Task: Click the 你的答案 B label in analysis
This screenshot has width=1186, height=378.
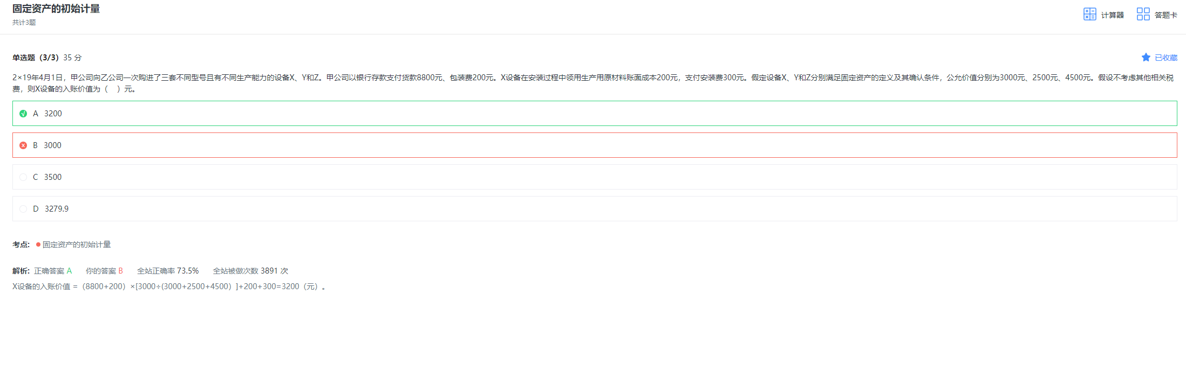Action: coord(104,271)
